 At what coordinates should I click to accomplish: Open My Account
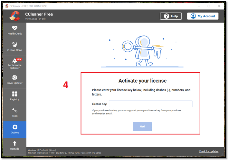[x=203, y=16]
